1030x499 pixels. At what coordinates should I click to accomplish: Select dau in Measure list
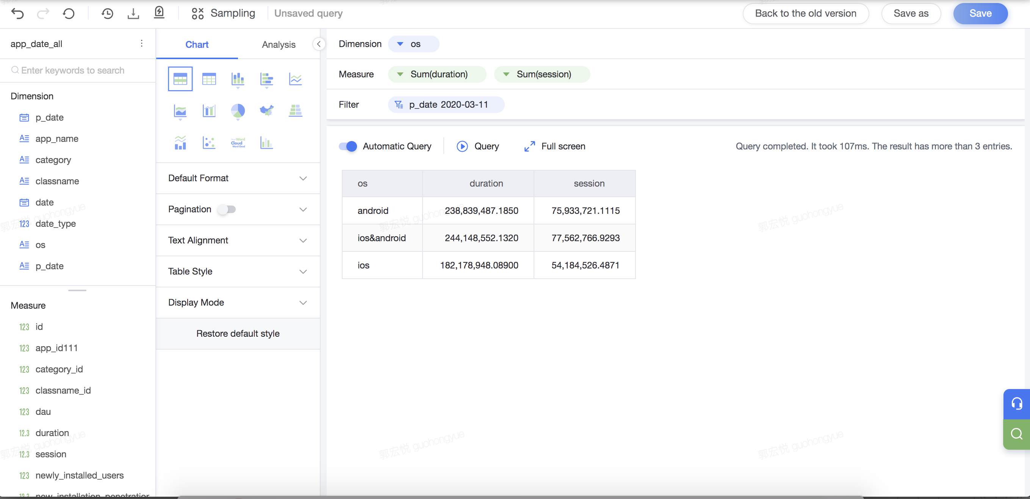click(43, 412)
